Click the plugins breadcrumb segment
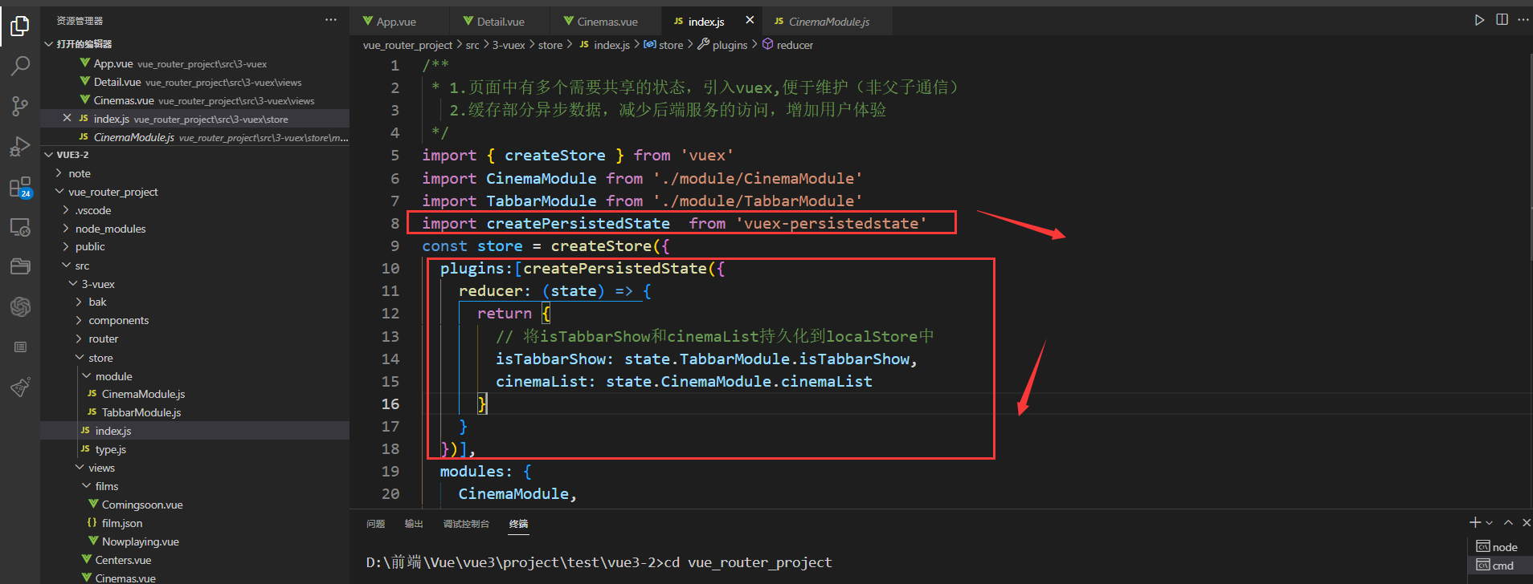Image resolution: width=1533 pixels, height=584 pixels. (x=722, y=45)
